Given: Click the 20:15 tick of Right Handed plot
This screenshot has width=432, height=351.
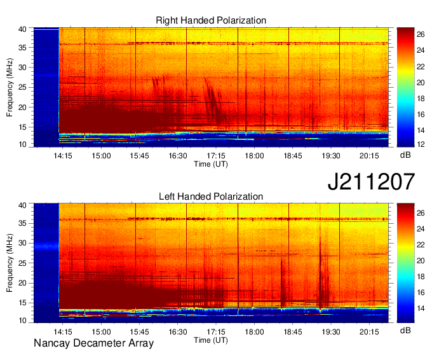Looking at the screenshot, I should click(x=369, y=156).
